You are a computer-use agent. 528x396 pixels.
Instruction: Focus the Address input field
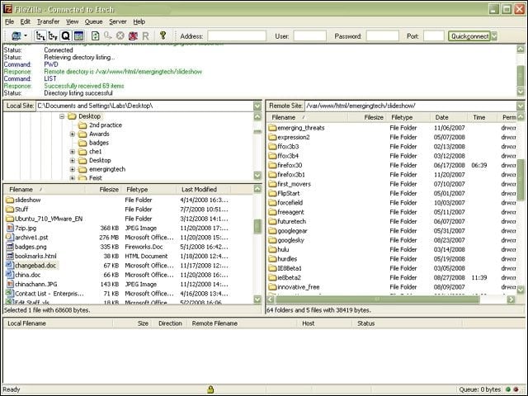click(x=237, y=36)
